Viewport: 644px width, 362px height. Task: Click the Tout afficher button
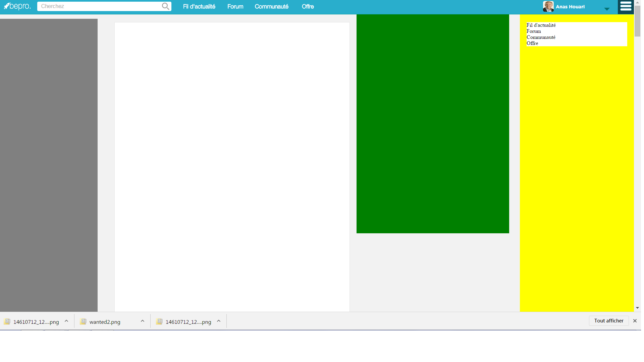(x=608, y=320)
